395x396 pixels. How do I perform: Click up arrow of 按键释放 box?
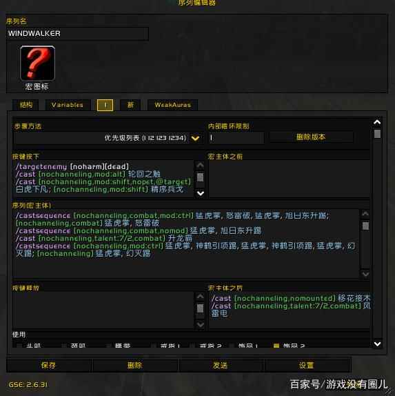click(200, 297)
